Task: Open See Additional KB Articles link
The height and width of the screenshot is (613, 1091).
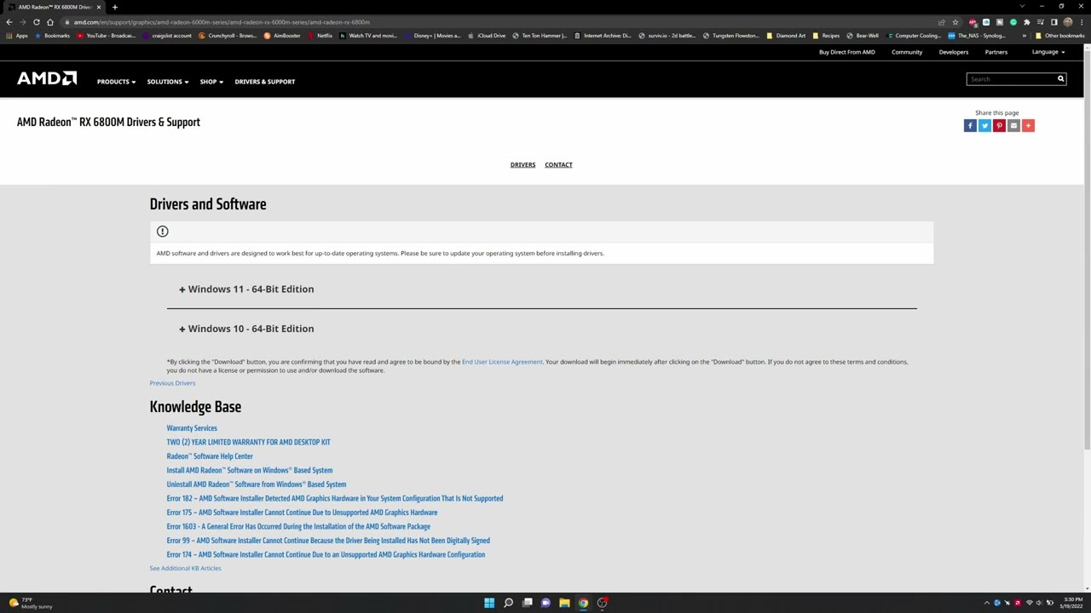Action: tap(185, 568)
